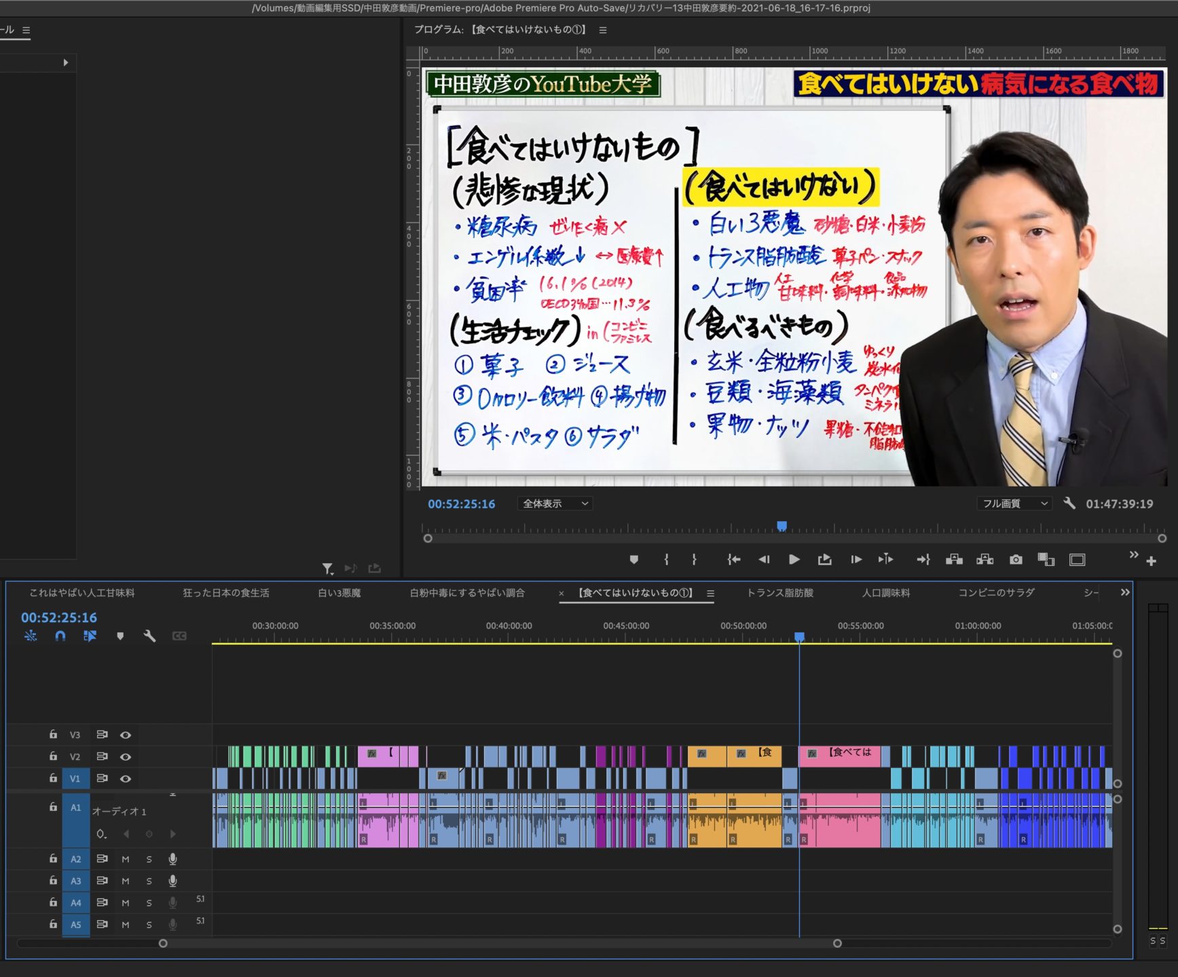Switch to これはやばい人工甘味料 sequence tab
This screenshot has width=1178, height=977.
82,593
